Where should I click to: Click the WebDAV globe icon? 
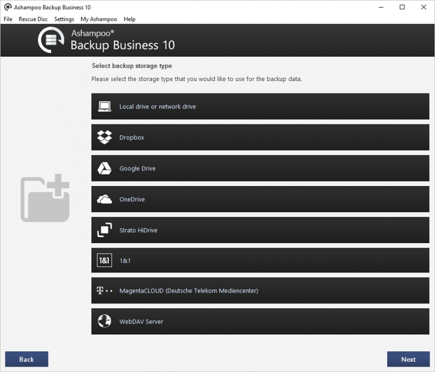click(104, 321)
